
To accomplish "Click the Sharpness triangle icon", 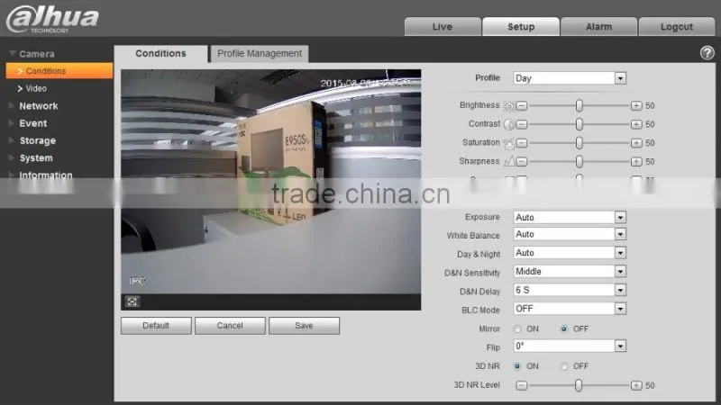I will point(509,162).
